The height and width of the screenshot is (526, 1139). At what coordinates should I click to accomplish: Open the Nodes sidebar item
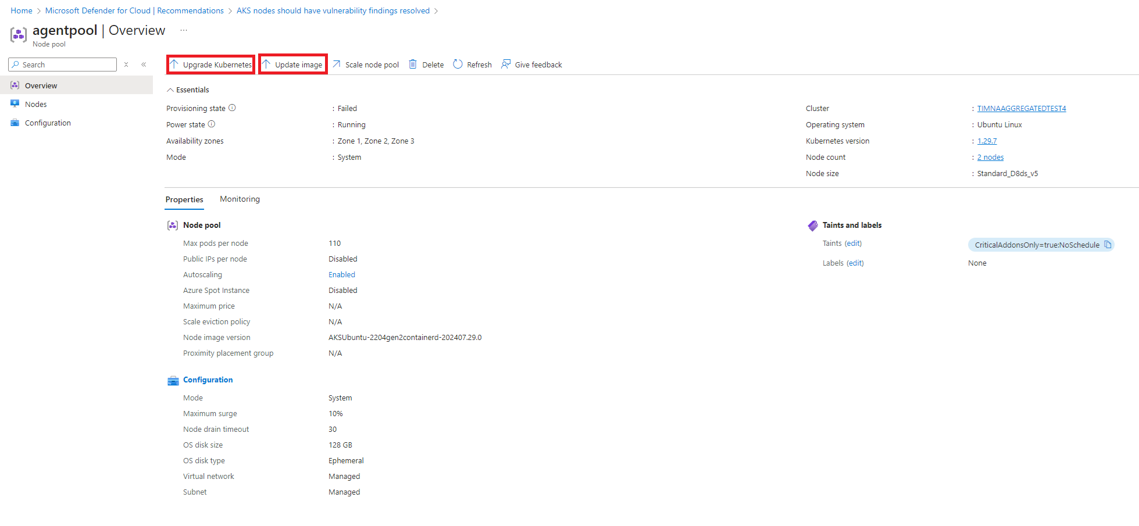click(x=76, y=104)
